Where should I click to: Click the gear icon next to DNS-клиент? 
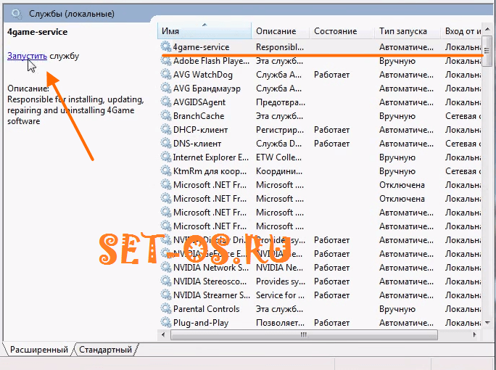click(x=166, y=143)
